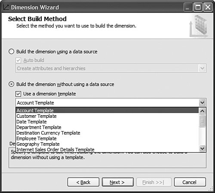This screenshot has width=215, height=193.
Task: Uncheck Use a dimension template checkbox
Action: 18,94
